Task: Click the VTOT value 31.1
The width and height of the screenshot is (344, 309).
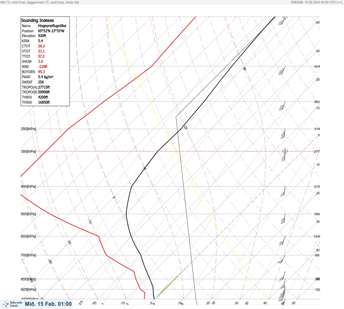Action: pos(41,51)
